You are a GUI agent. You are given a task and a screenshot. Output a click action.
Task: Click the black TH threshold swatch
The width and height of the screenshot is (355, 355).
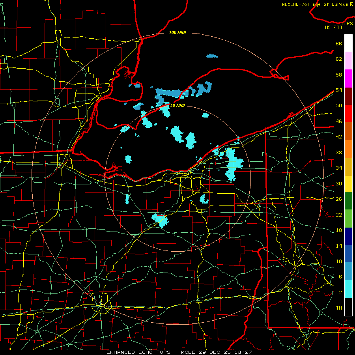pos(348,307)
